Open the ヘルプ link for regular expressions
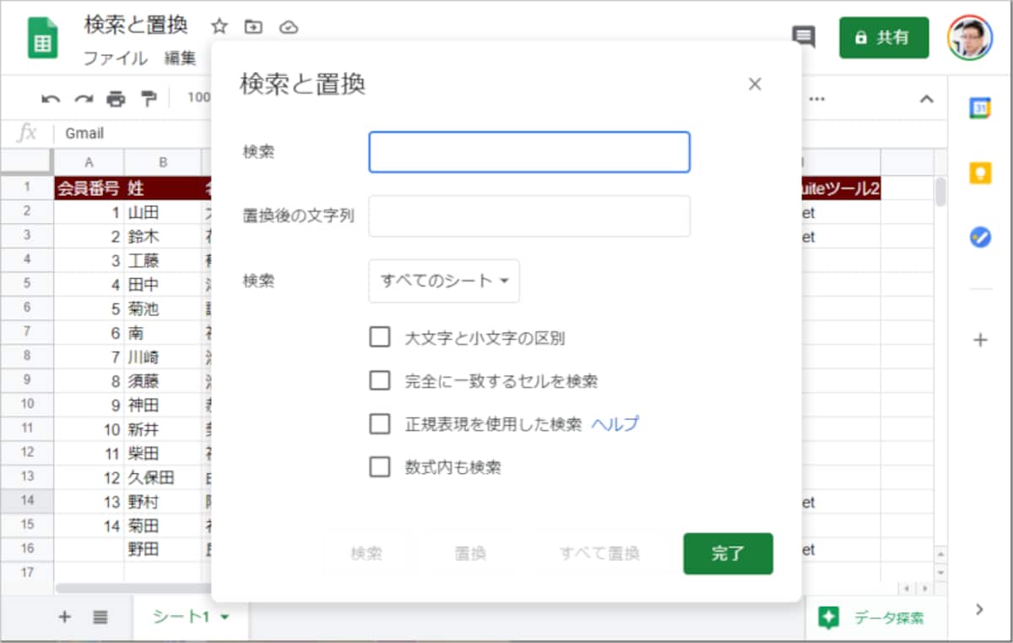Viewport: 1013px width, 643px height. tap(615, 424)
